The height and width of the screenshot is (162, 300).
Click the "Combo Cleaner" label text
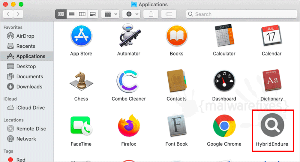click(129, 99)
